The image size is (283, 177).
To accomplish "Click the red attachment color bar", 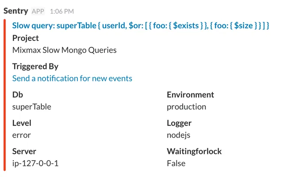I will 5,95.
